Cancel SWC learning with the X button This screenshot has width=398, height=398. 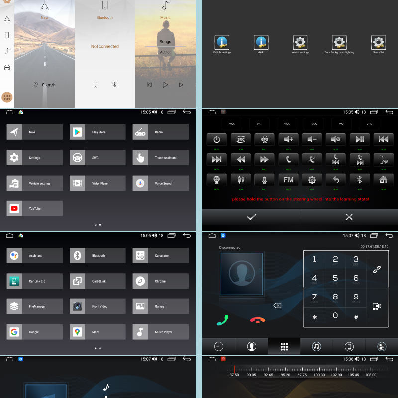click(349, 217)
